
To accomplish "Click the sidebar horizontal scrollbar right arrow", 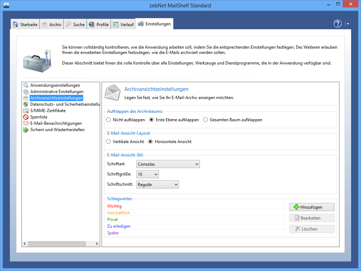I will point(97,244).
